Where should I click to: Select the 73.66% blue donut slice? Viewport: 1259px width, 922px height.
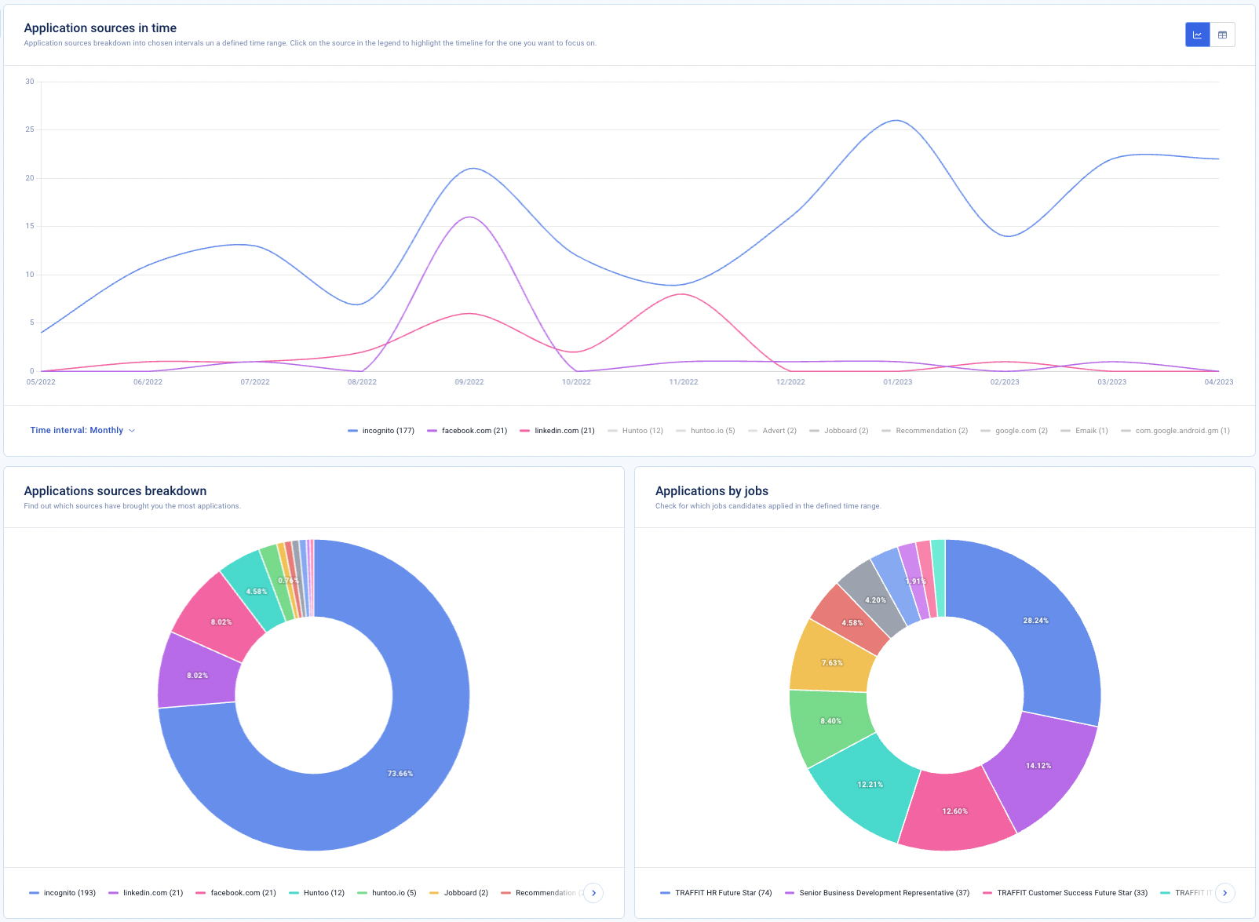(400, 774)
